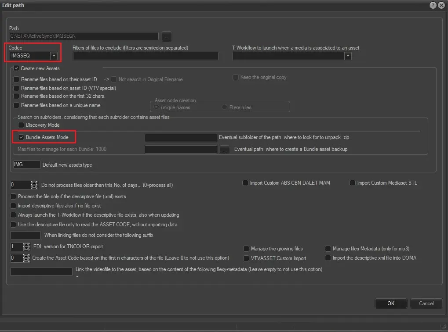Click the help question mark icon in title bar
Image resolution: width=448 pixels, height=332 pixels.
433,5
